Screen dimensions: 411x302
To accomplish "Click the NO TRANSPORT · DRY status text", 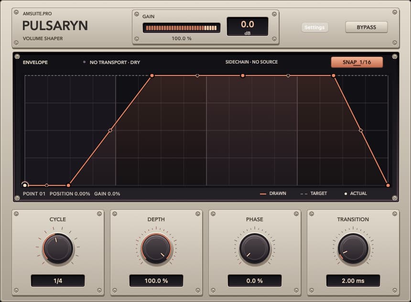I will pos(115,63).
